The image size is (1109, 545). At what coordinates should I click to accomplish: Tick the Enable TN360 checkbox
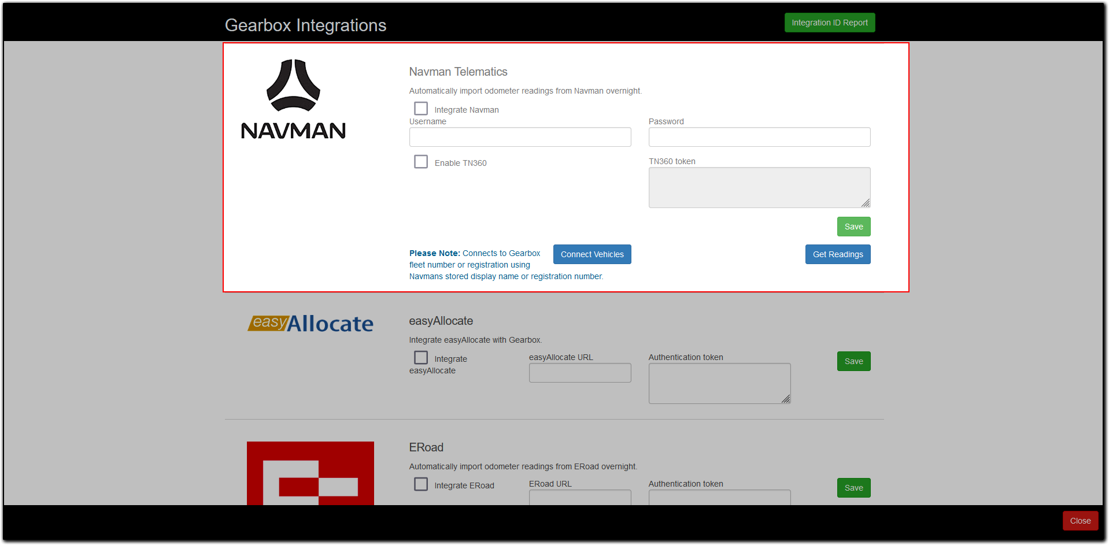click(421, 162)
